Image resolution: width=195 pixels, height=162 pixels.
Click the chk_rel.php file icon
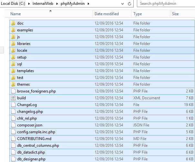(x=13, y=118)
